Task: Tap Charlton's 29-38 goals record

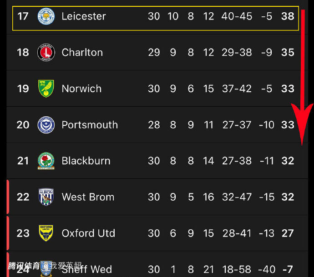Action: [237, 53]
